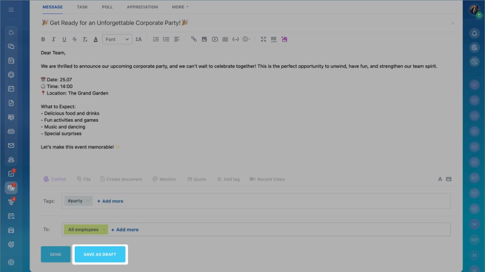This screenshot has height=272, width=485.
Task: Open the font size control
Action: tap(139, 39)
